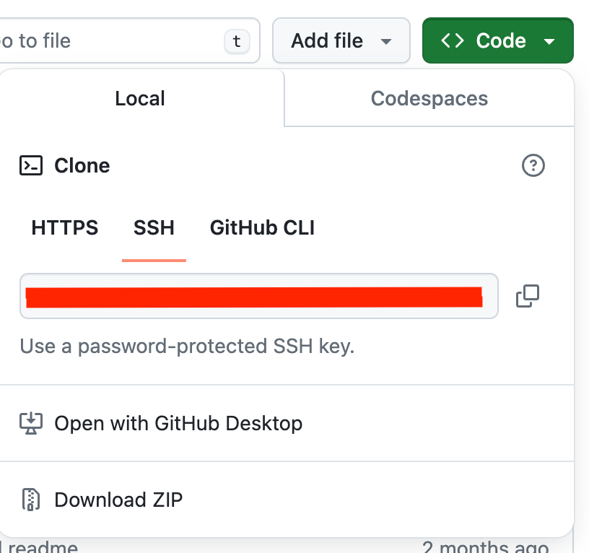Download the repository as ZIP

[287, 500]
